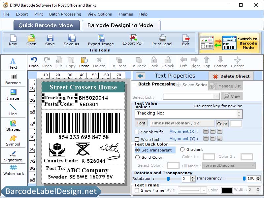Click the Delete toolbar icon
Image resolution: width=264 pixels, height=198 pixels.
[99, 62]
